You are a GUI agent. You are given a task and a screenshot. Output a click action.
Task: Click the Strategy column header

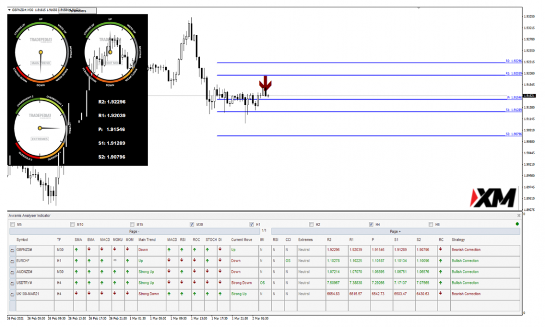click(458, 240)
